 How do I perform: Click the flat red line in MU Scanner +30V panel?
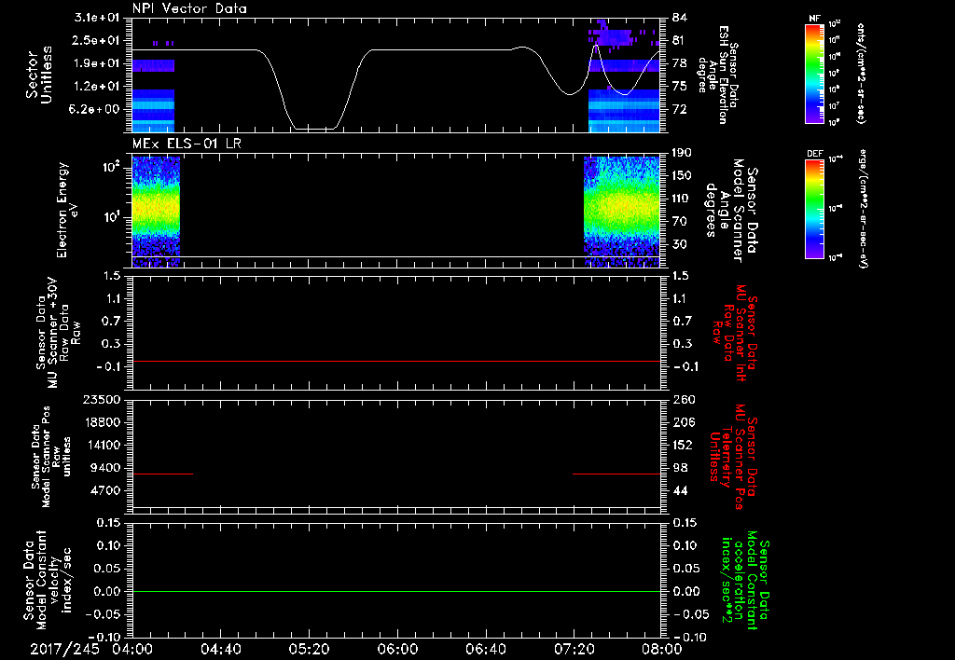[396, 361]
